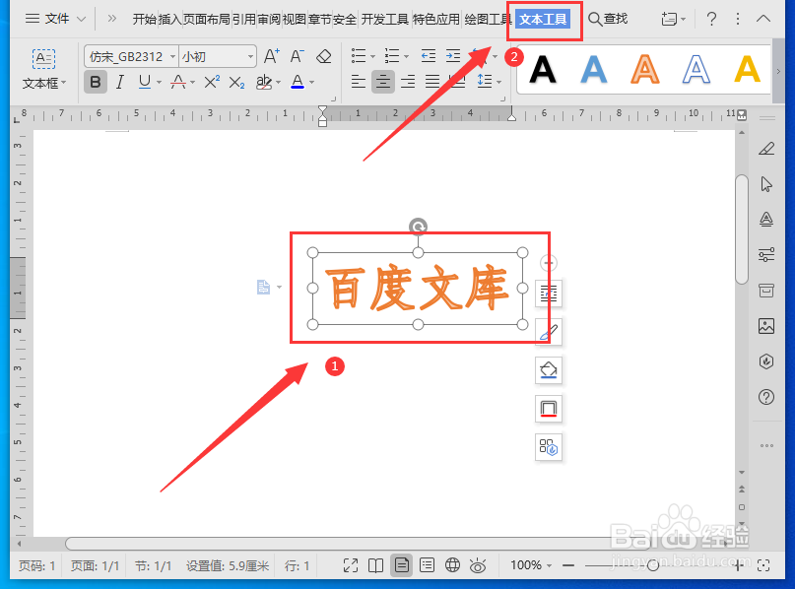Open the properties sliders panel icon

pos(766,254)
